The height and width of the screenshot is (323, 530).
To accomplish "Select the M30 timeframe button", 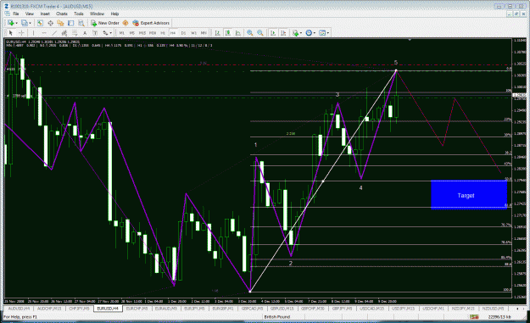I will [153, 33].
